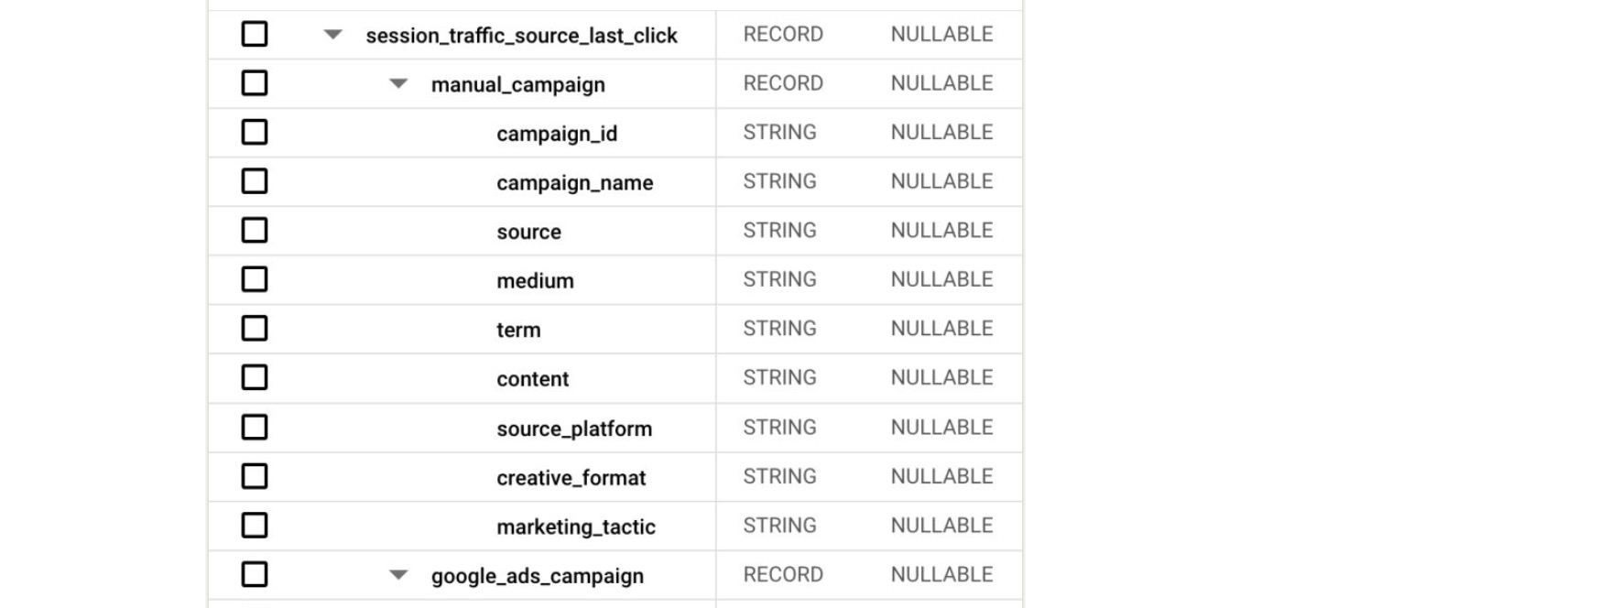Tick the creative_format checkbox
The height and width of the screenshot is (608, 1599).
click(x=254, y=476)
